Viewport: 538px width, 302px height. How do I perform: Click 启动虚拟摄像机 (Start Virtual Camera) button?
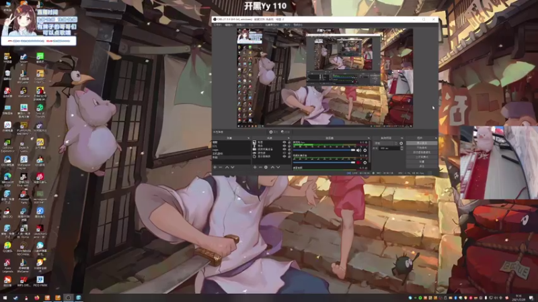pyautogui.click(x=422, y=152)
